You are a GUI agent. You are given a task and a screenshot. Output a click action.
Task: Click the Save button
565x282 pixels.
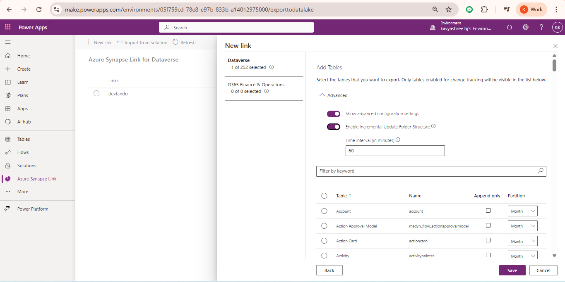click(x=512, y=270)
